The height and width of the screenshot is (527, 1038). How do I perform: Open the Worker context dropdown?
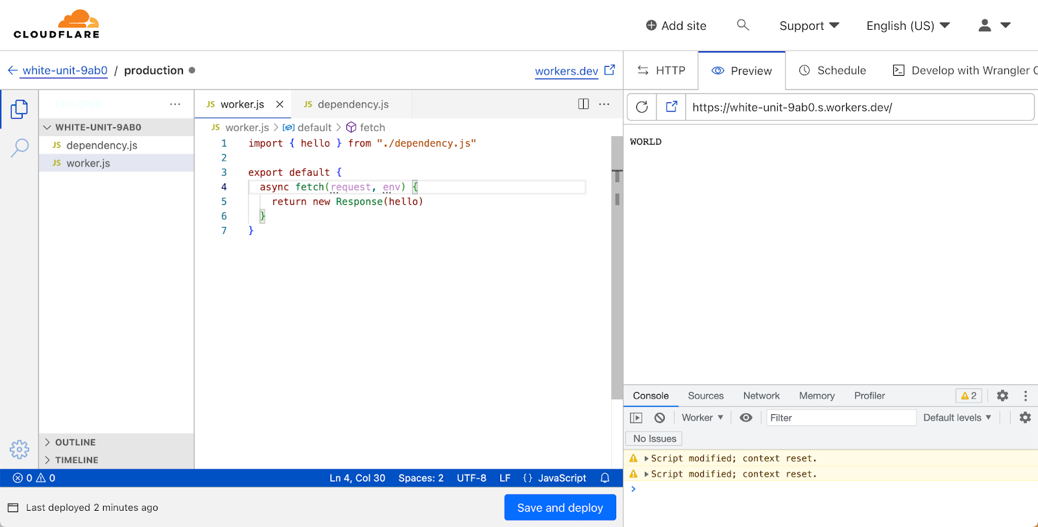[x=702, y=418]
